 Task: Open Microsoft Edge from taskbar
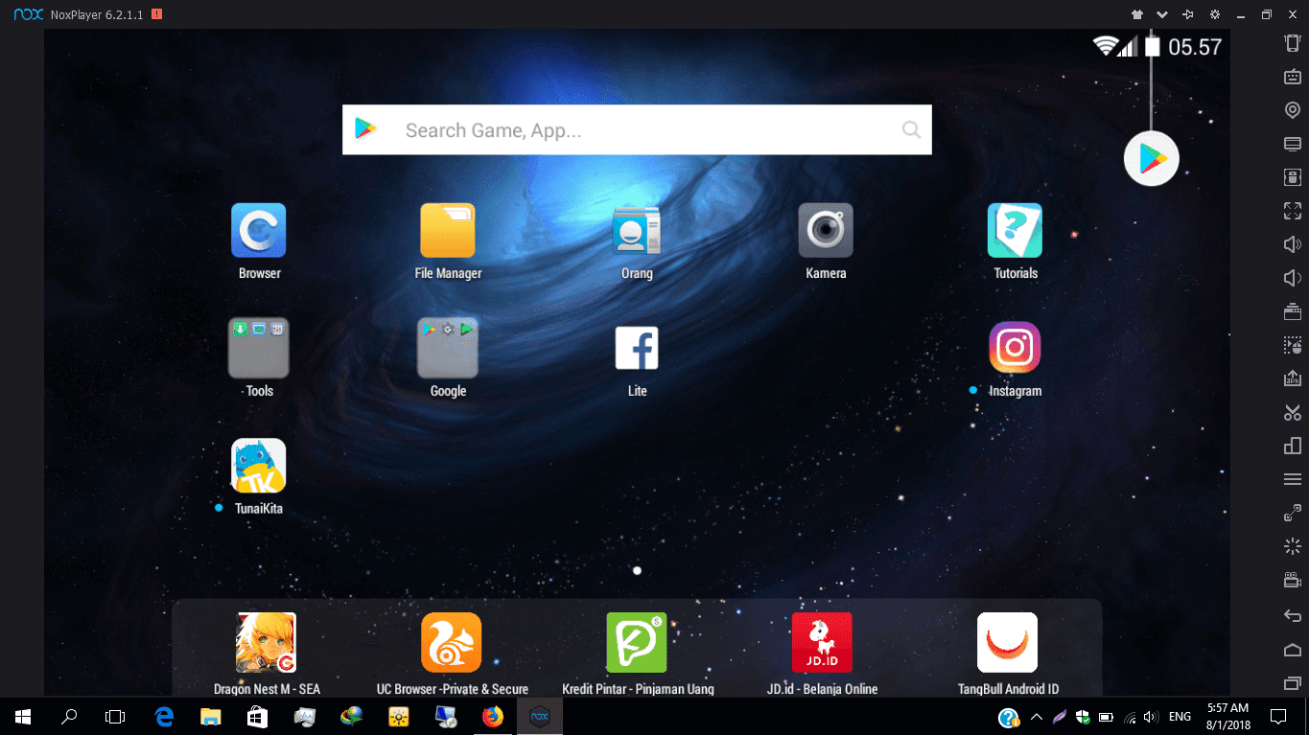tap(164, 716)
